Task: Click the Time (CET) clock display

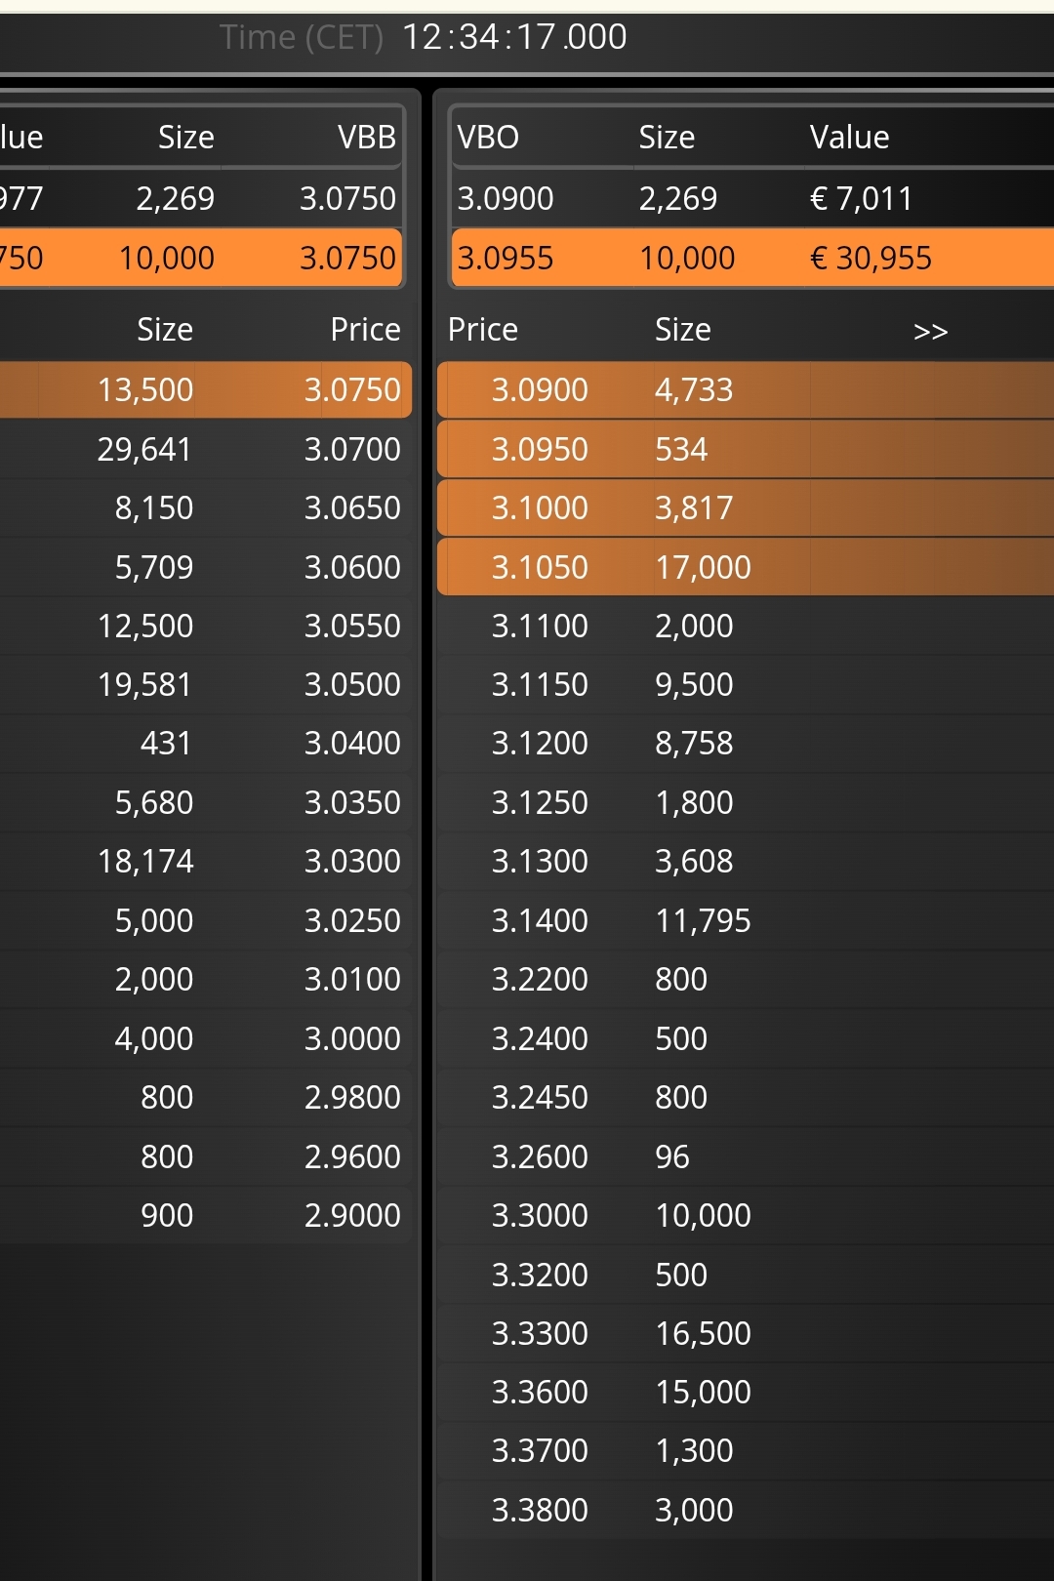Action: click(424, 37)
